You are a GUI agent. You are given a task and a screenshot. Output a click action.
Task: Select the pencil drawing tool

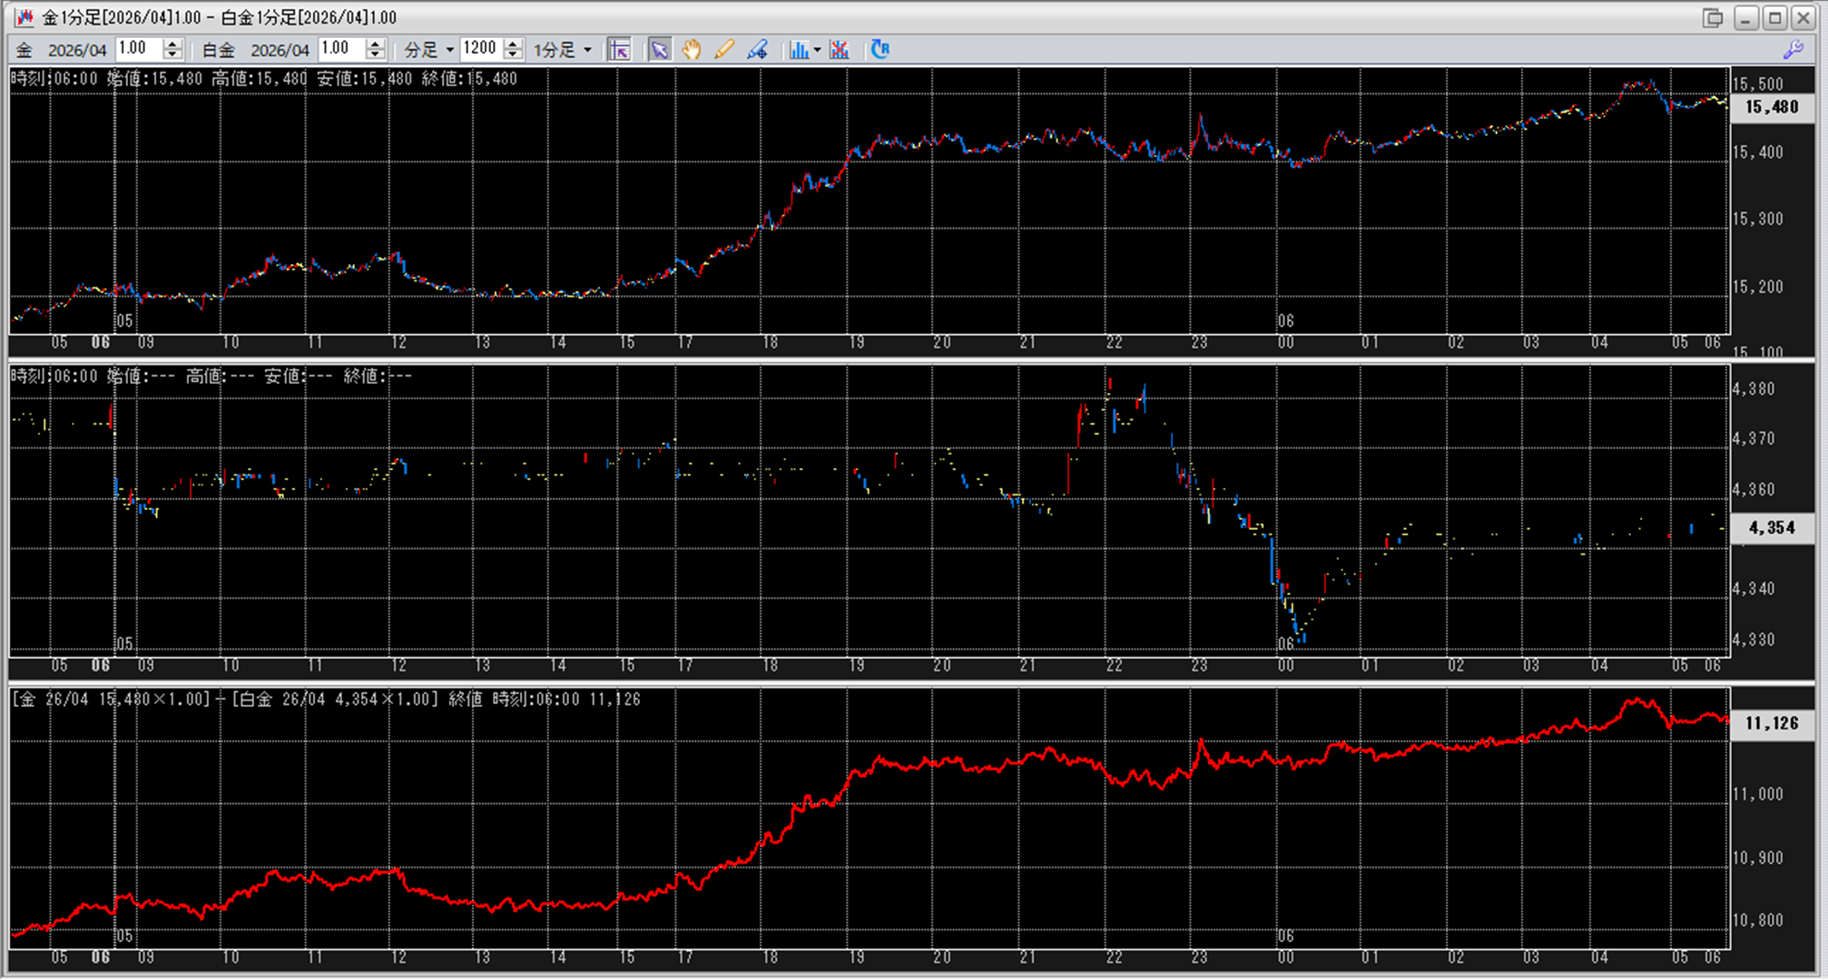pyautogui.click(x=723, y=50)
